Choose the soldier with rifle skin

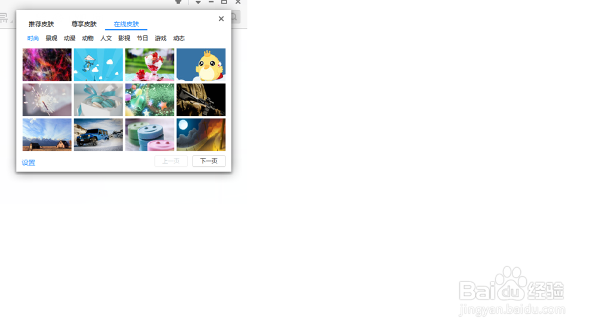pos(201,100)
